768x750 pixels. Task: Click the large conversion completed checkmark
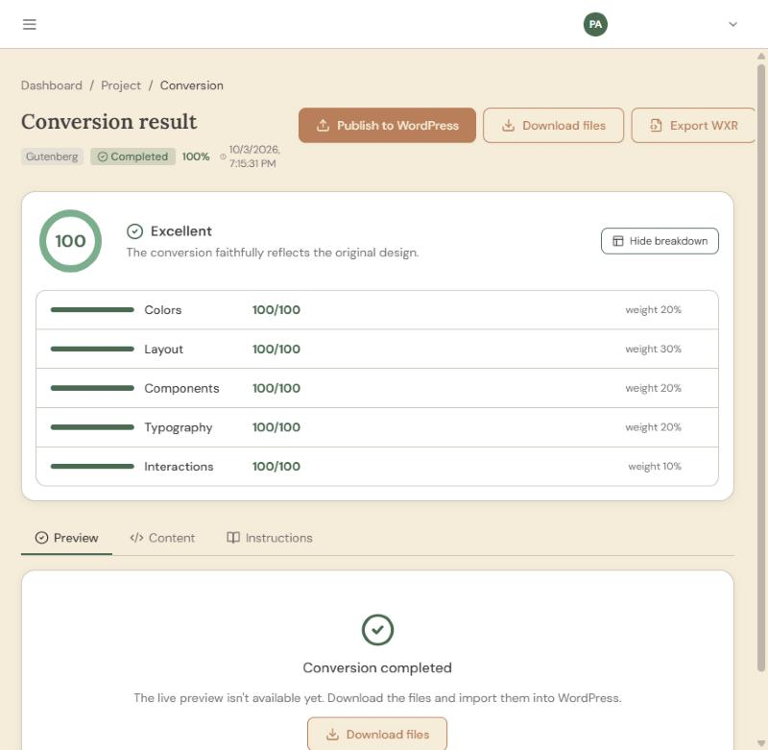pos(377,630)
